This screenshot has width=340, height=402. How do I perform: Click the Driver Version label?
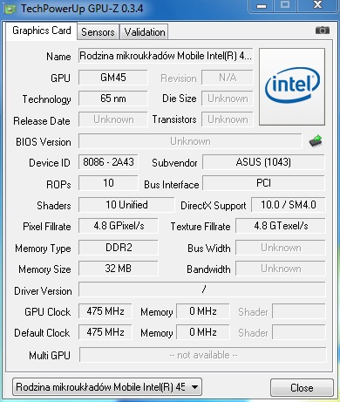(43, 290)
